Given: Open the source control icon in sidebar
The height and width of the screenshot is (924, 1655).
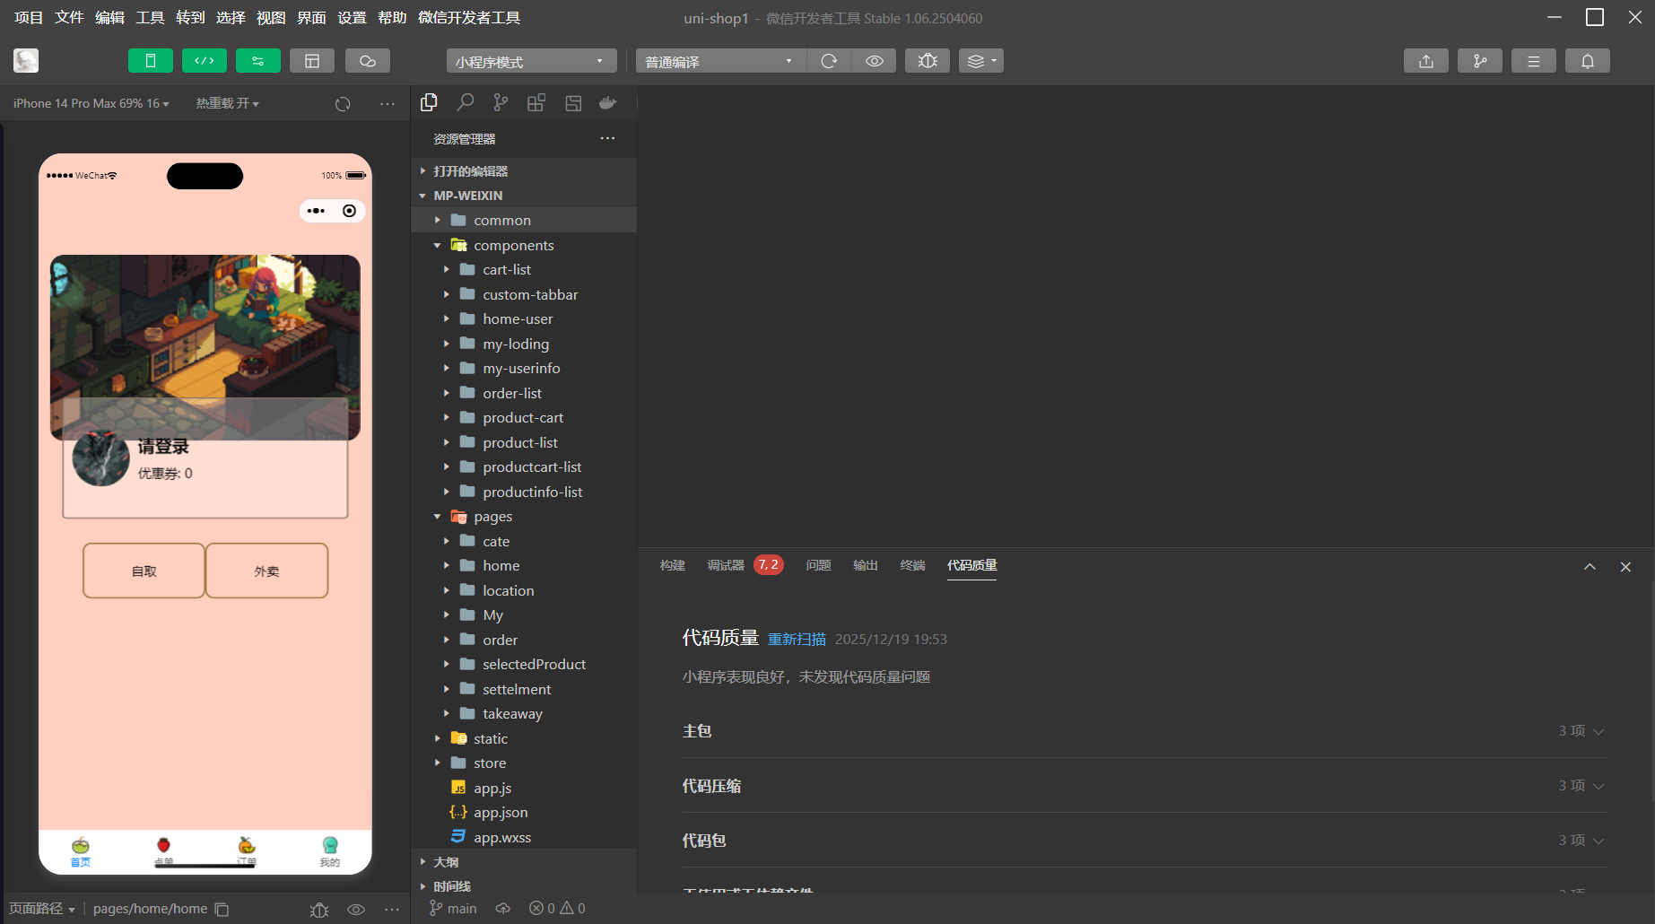Looking at the screenshot, I should 501,103.
